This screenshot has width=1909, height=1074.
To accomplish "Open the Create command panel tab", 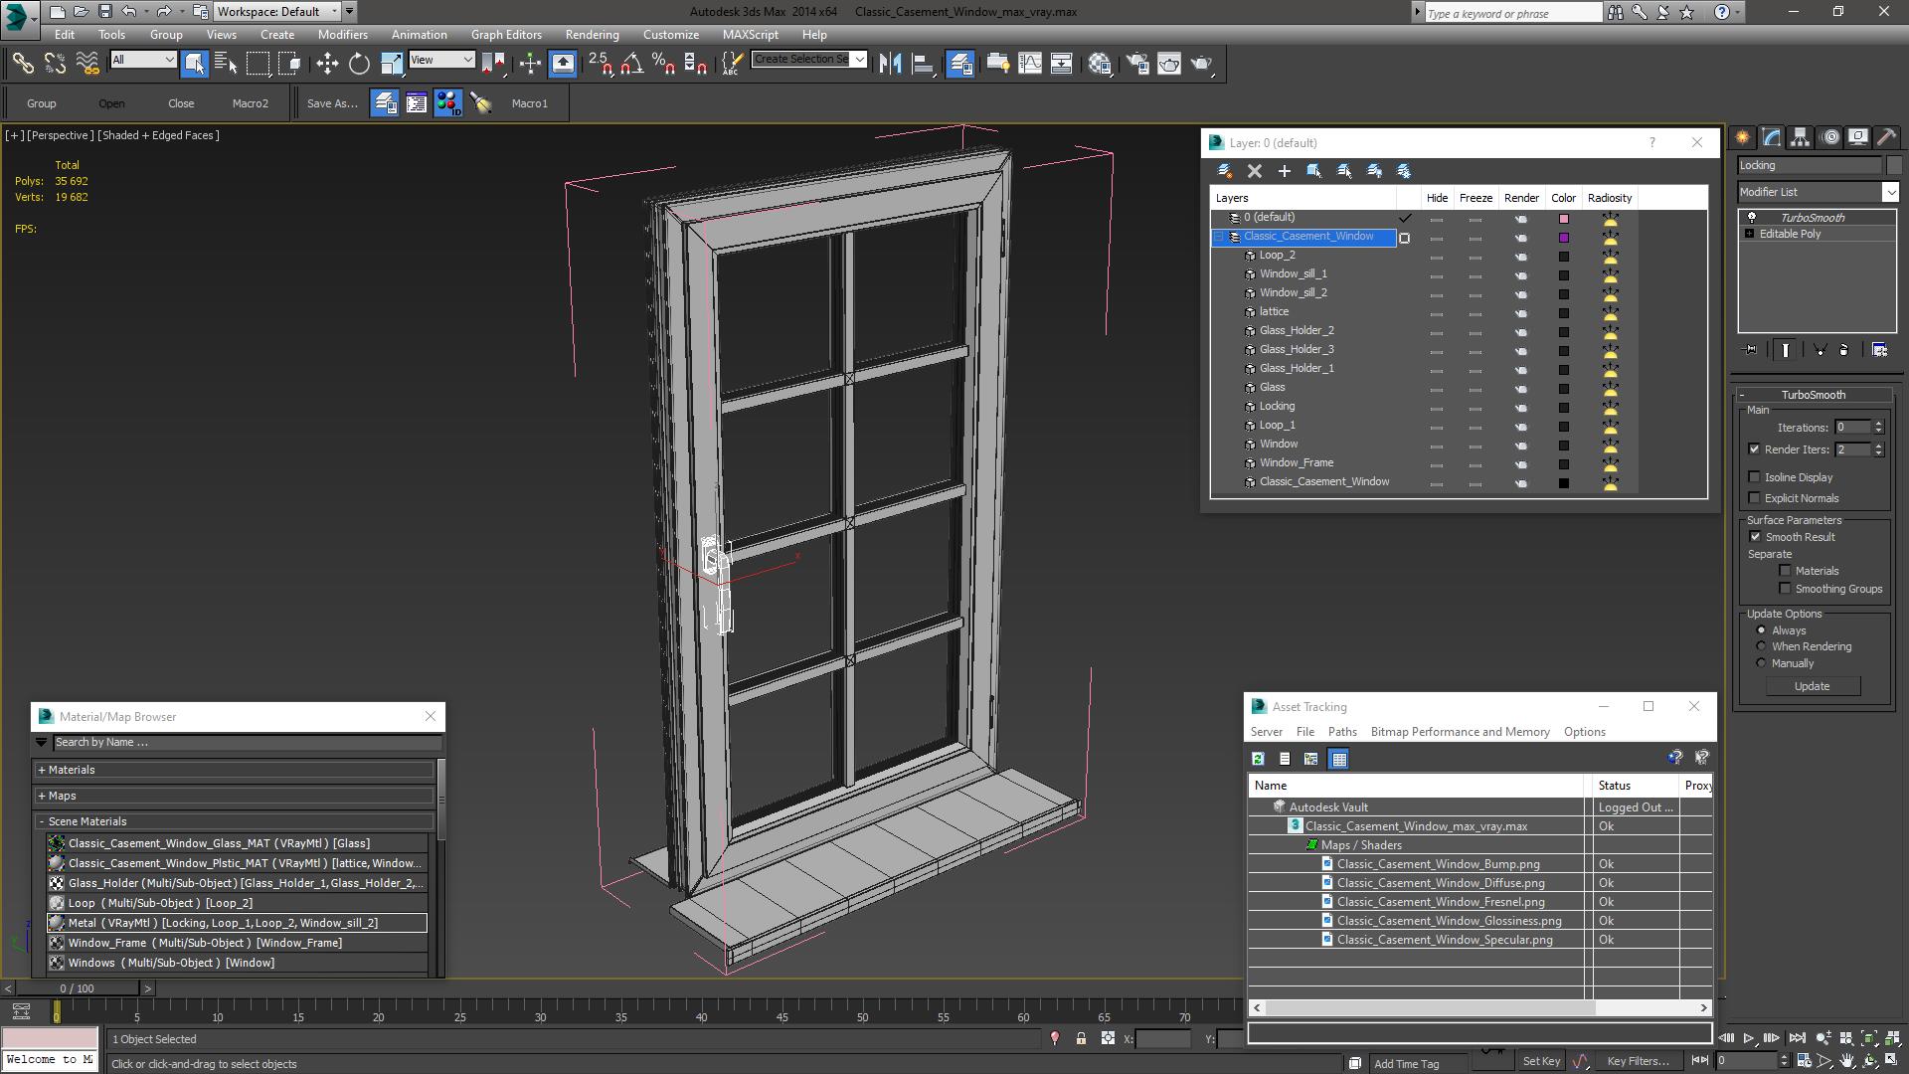I will point(1743,137).
